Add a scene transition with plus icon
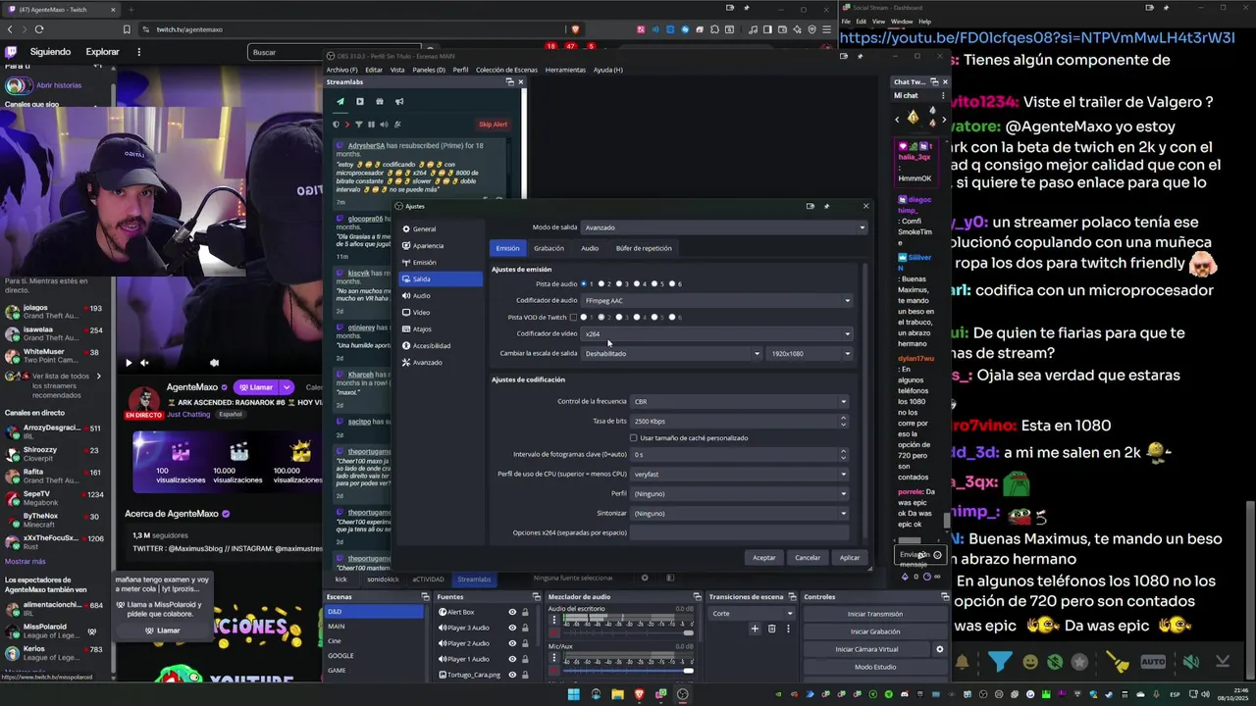The width and height of the screenshot is (1256, 706). click(x=757, y=629)
